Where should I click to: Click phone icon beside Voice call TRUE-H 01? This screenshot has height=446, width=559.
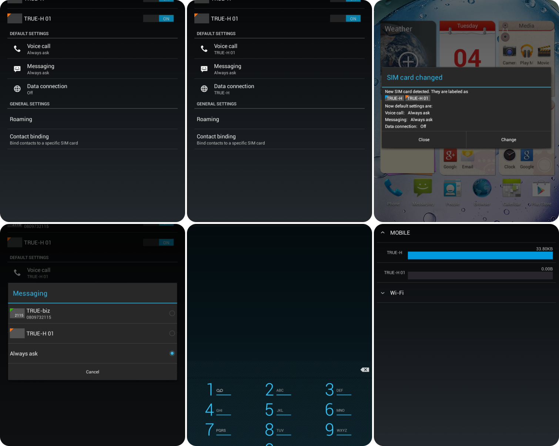(x=204, y=48)
